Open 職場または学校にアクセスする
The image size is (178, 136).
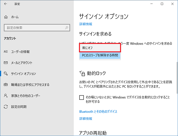30,85
